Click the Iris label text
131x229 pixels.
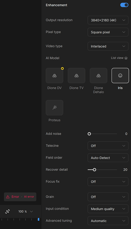click(x=120, y=88)
